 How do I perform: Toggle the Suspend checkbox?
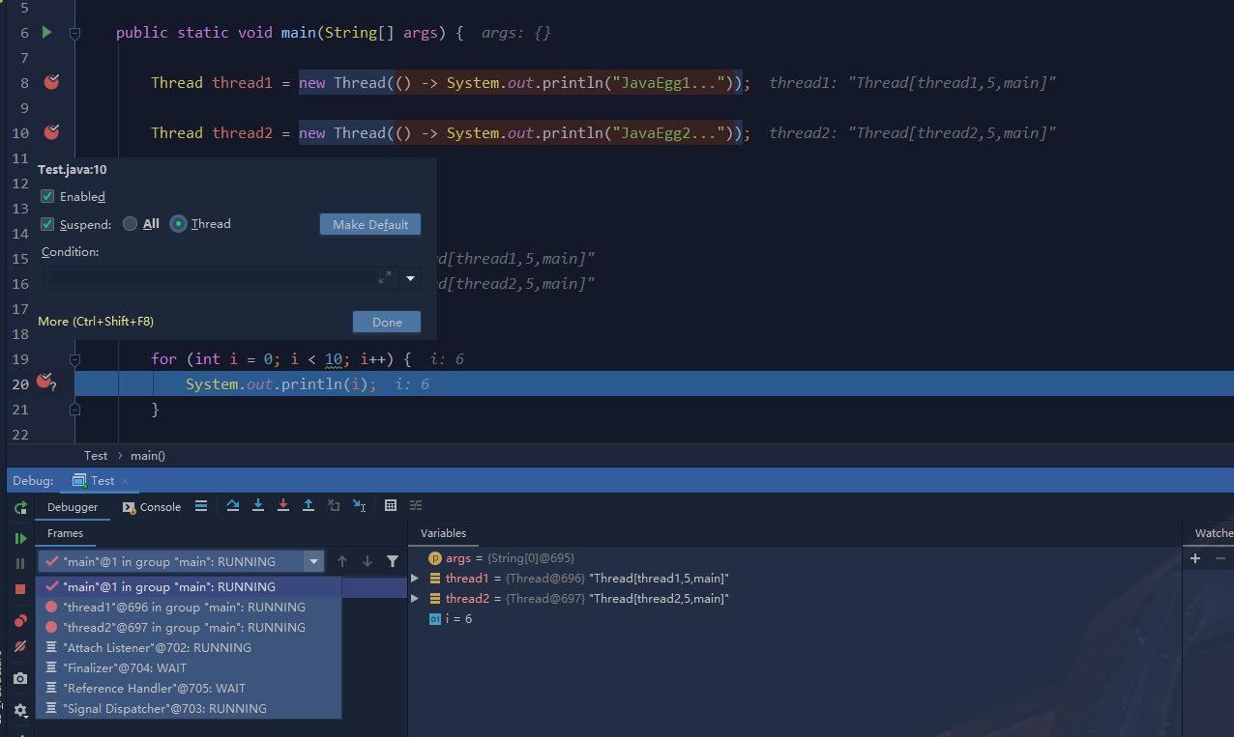(x=47, y=224)
